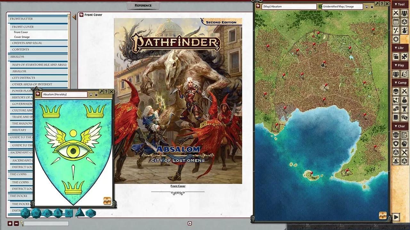
Task: Click the Pathfinder front cover image
Action: point(178,101)
